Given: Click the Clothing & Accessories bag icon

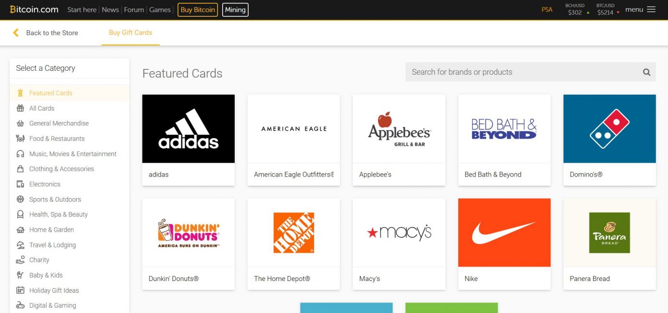Looking at the screenshot, I should [20, 169].
